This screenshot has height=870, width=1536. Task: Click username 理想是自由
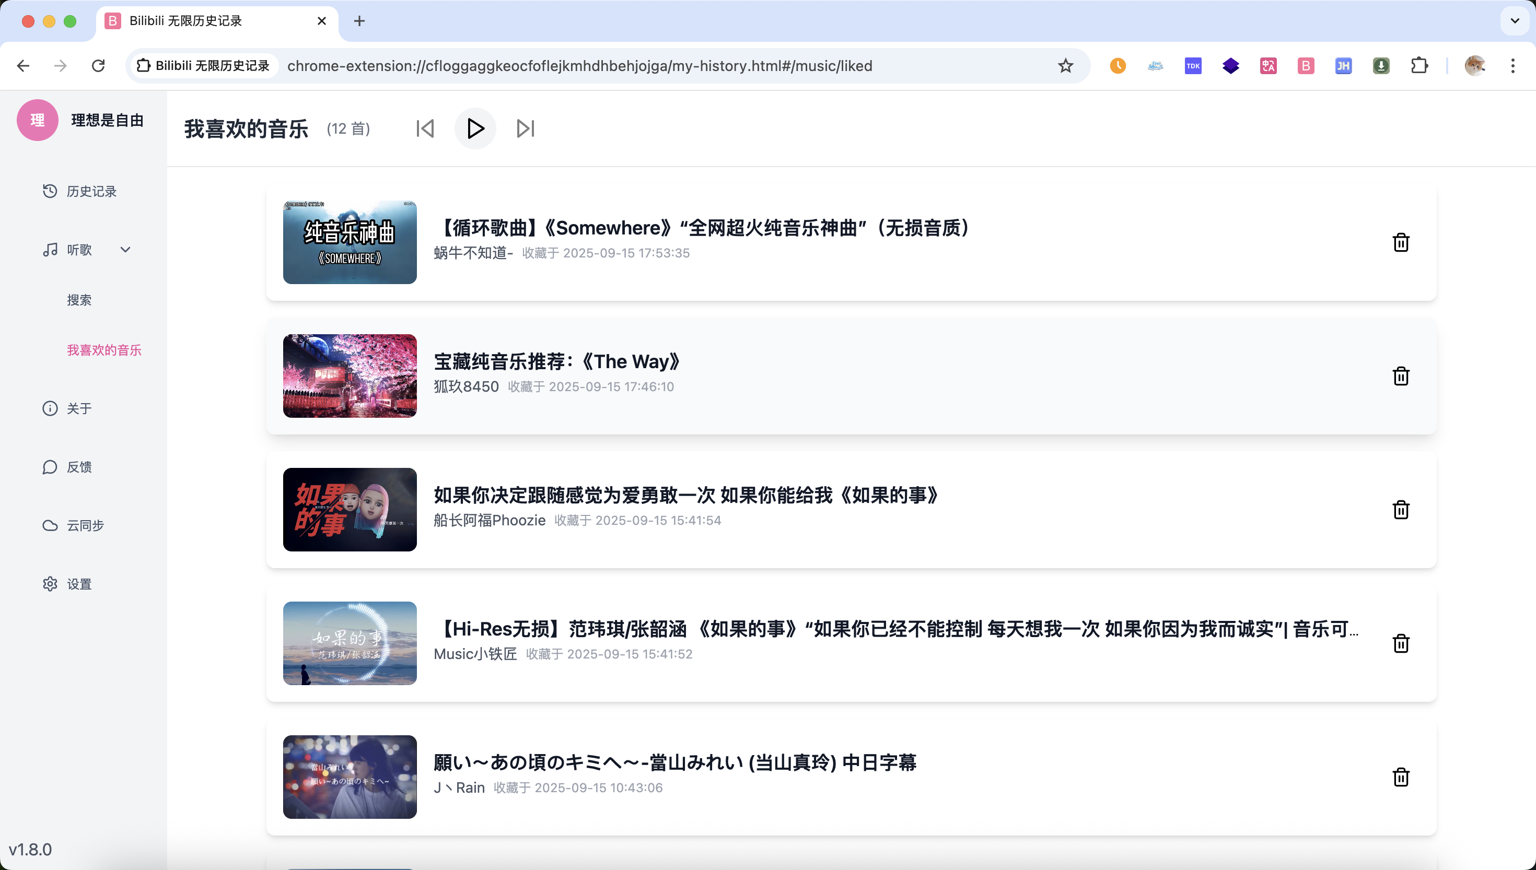(108, 120)
